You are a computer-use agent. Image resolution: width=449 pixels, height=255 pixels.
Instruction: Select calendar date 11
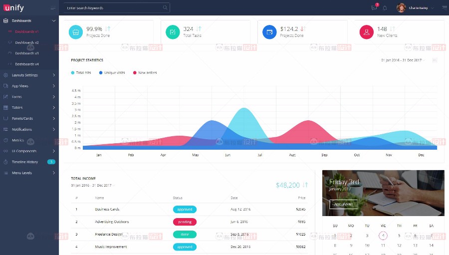coord(383,246)
